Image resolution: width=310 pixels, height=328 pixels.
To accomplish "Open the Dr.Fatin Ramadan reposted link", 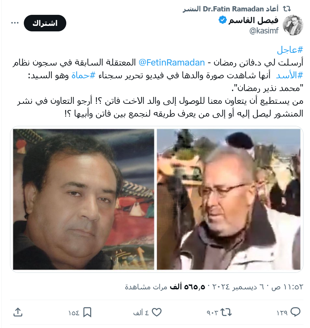I will pos(231,9).
